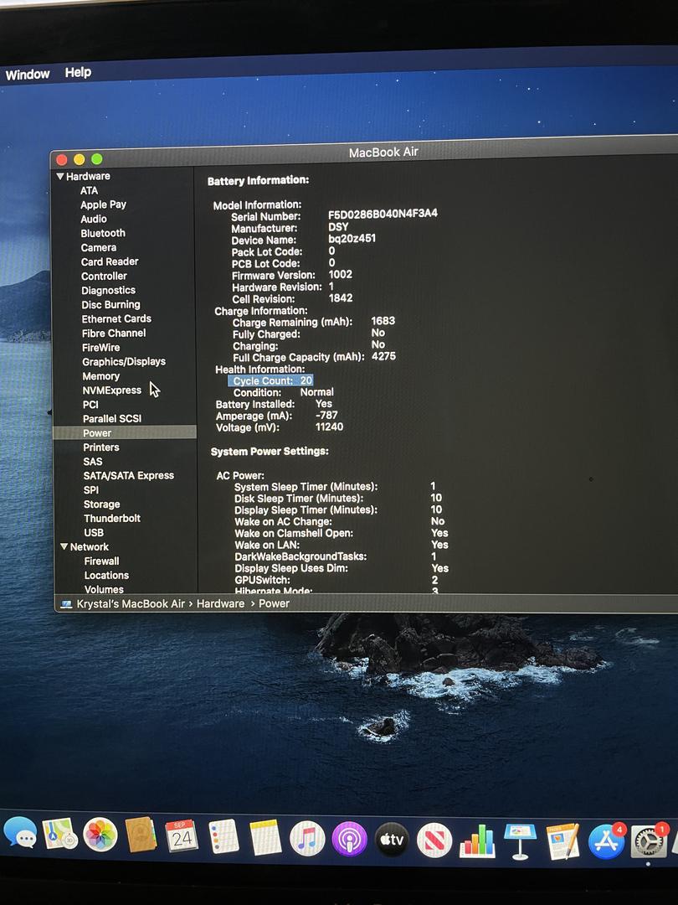Select Parallel SCSI in the sidebar

coord(112,418)
